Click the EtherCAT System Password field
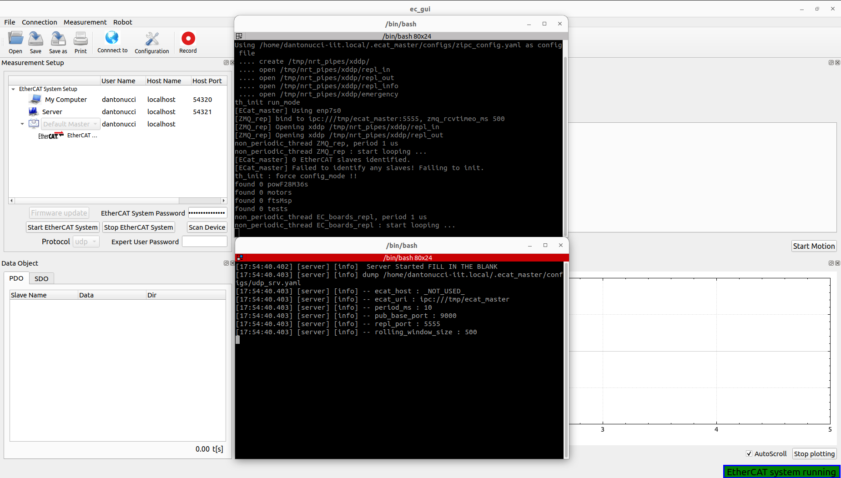Screen dimensions: 841x478 pos(207,213)
